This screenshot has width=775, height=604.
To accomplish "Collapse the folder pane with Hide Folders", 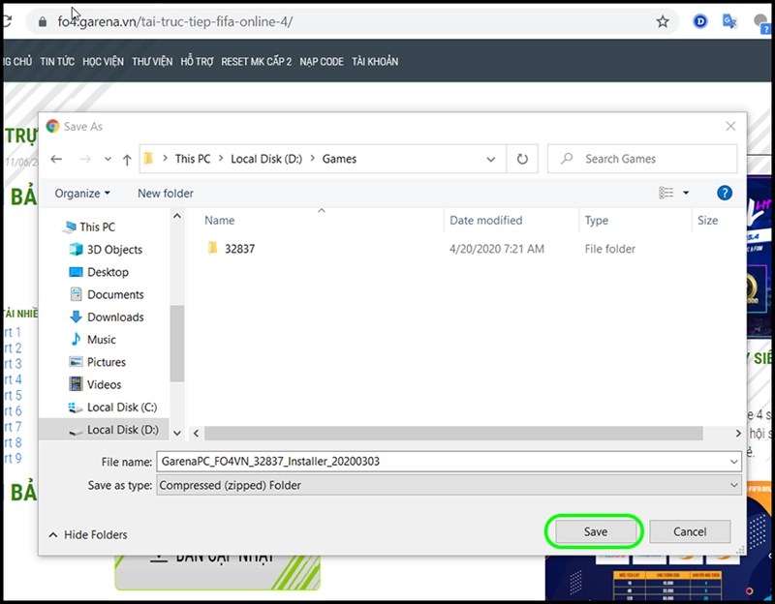I will click(88, 535).
